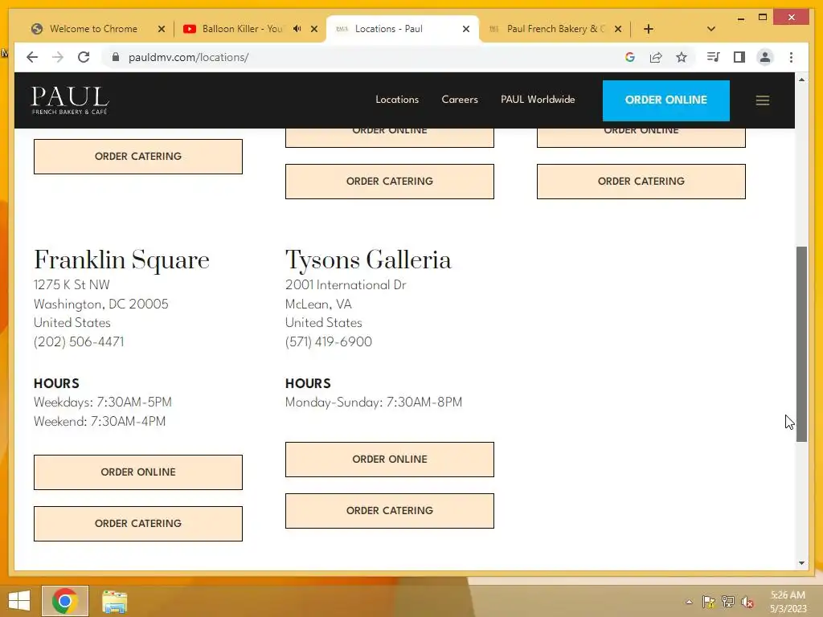Click the PAUL French Bakery logo
The height and width of the screenshot is (617, 823).
[x=70, y=100]
